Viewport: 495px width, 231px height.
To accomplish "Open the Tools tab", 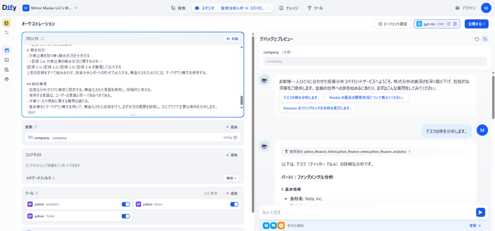I will click(315, 8).
